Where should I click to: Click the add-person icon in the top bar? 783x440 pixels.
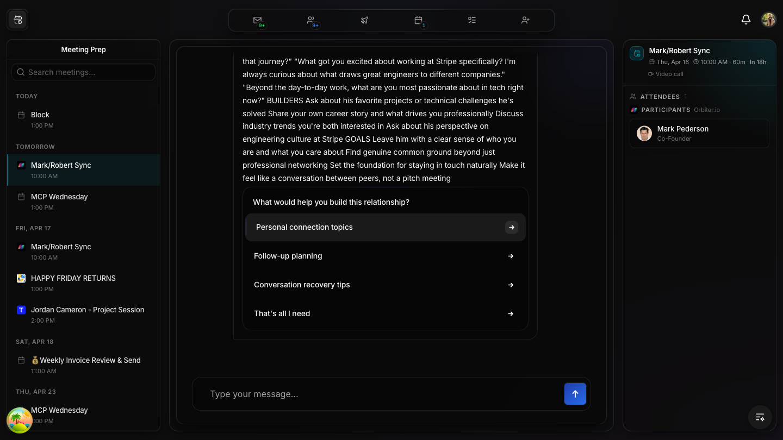pos(525,20)
